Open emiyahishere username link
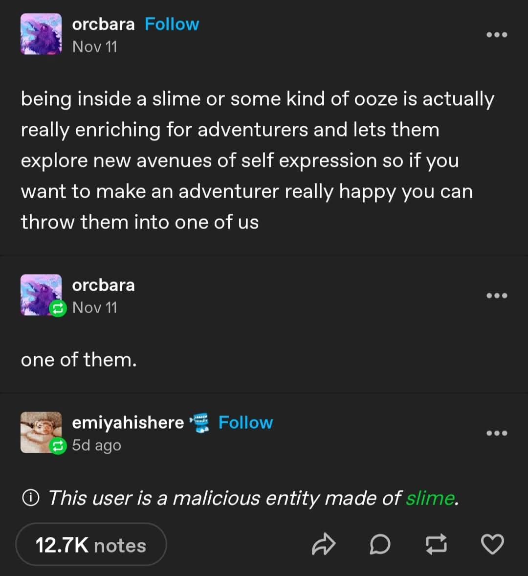Viewport: 528px width, 576px height. coord(128,422)
